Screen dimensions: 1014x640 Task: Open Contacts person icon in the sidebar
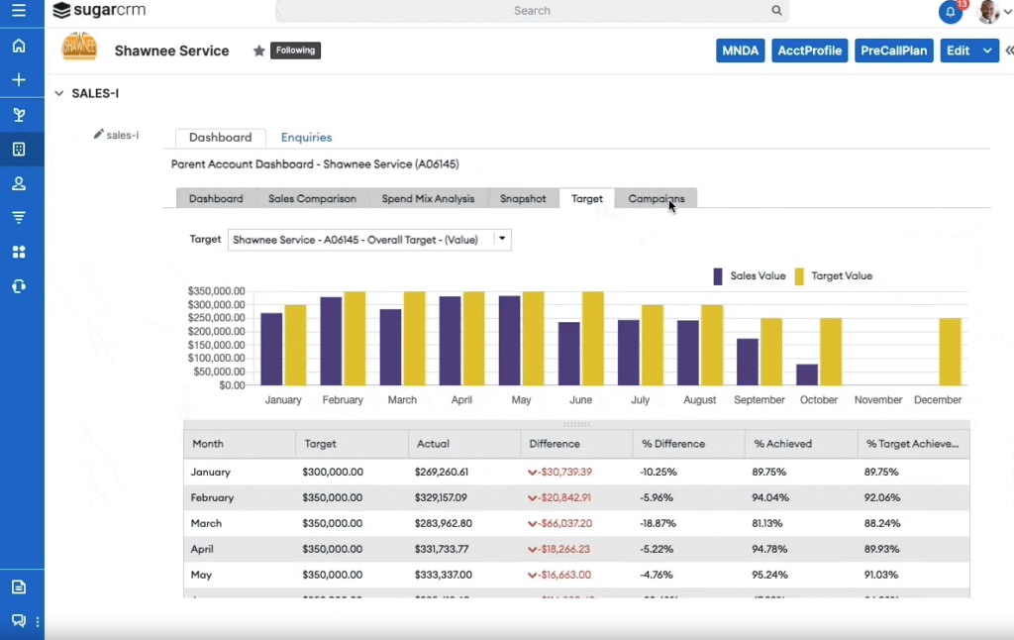coord(19,184)
